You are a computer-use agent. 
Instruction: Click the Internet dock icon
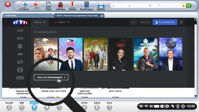coord(34,106)
